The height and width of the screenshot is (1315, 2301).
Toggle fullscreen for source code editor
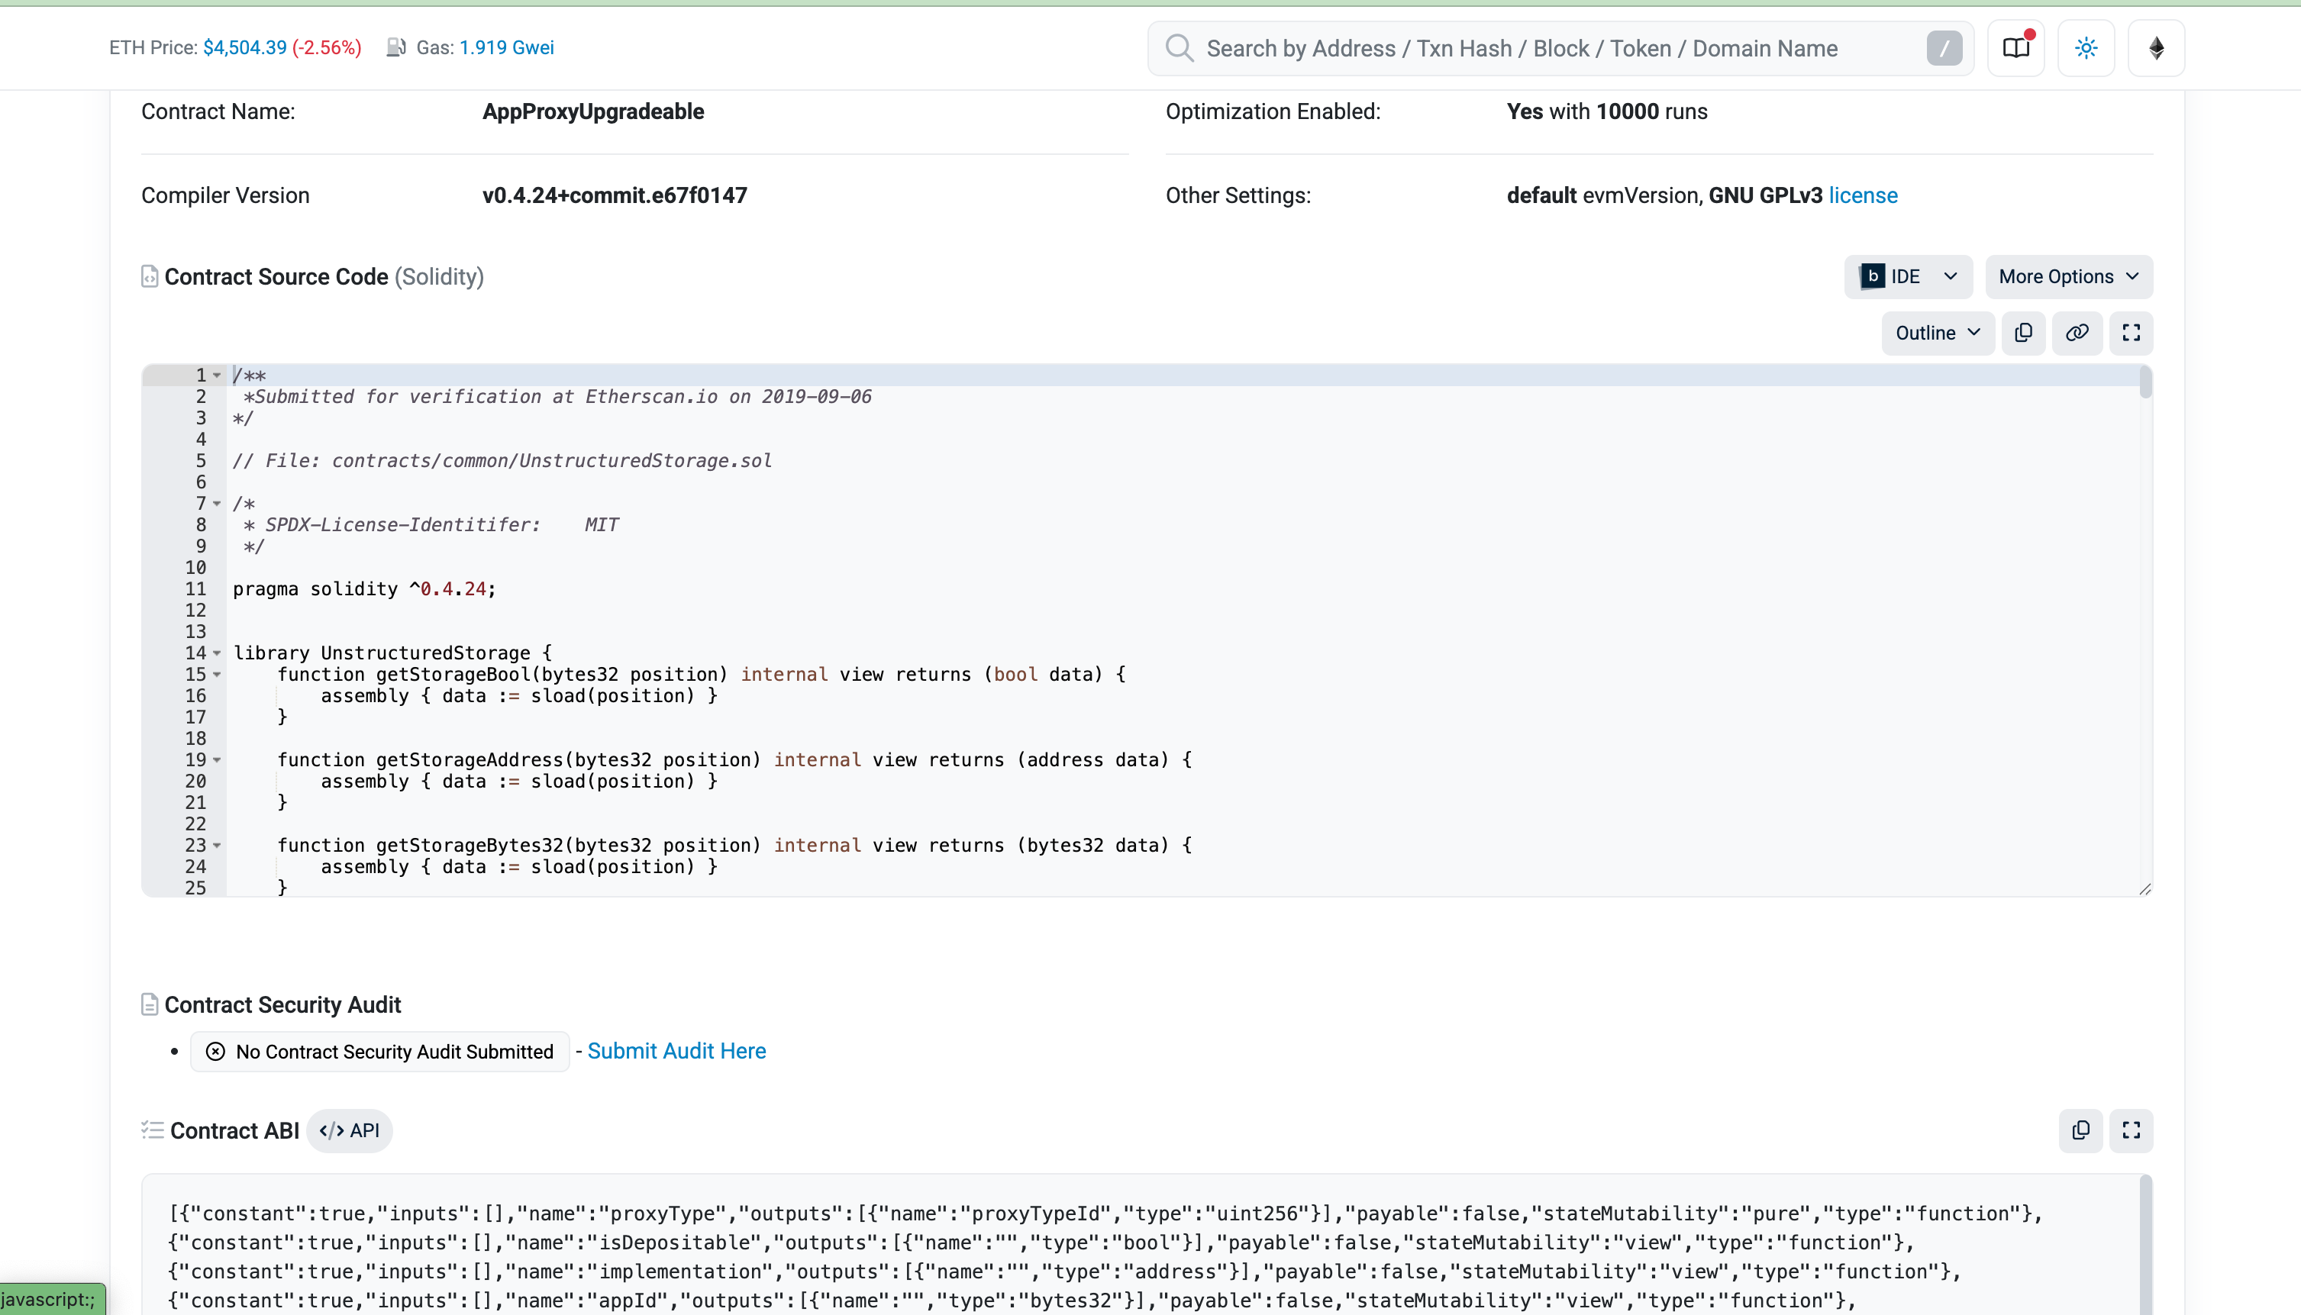point(2130,332)
